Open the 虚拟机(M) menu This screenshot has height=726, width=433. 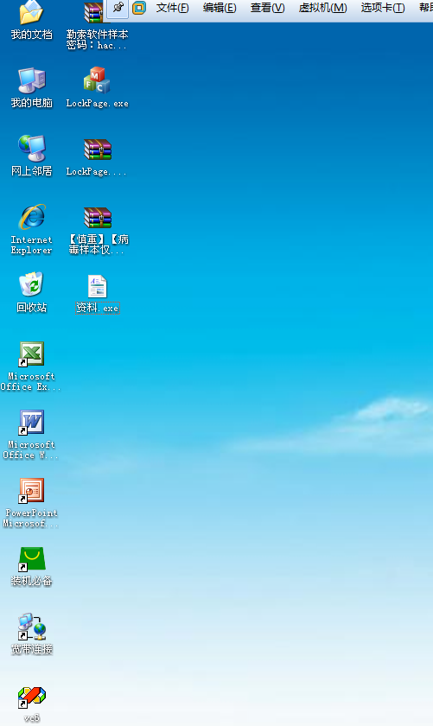322,8
